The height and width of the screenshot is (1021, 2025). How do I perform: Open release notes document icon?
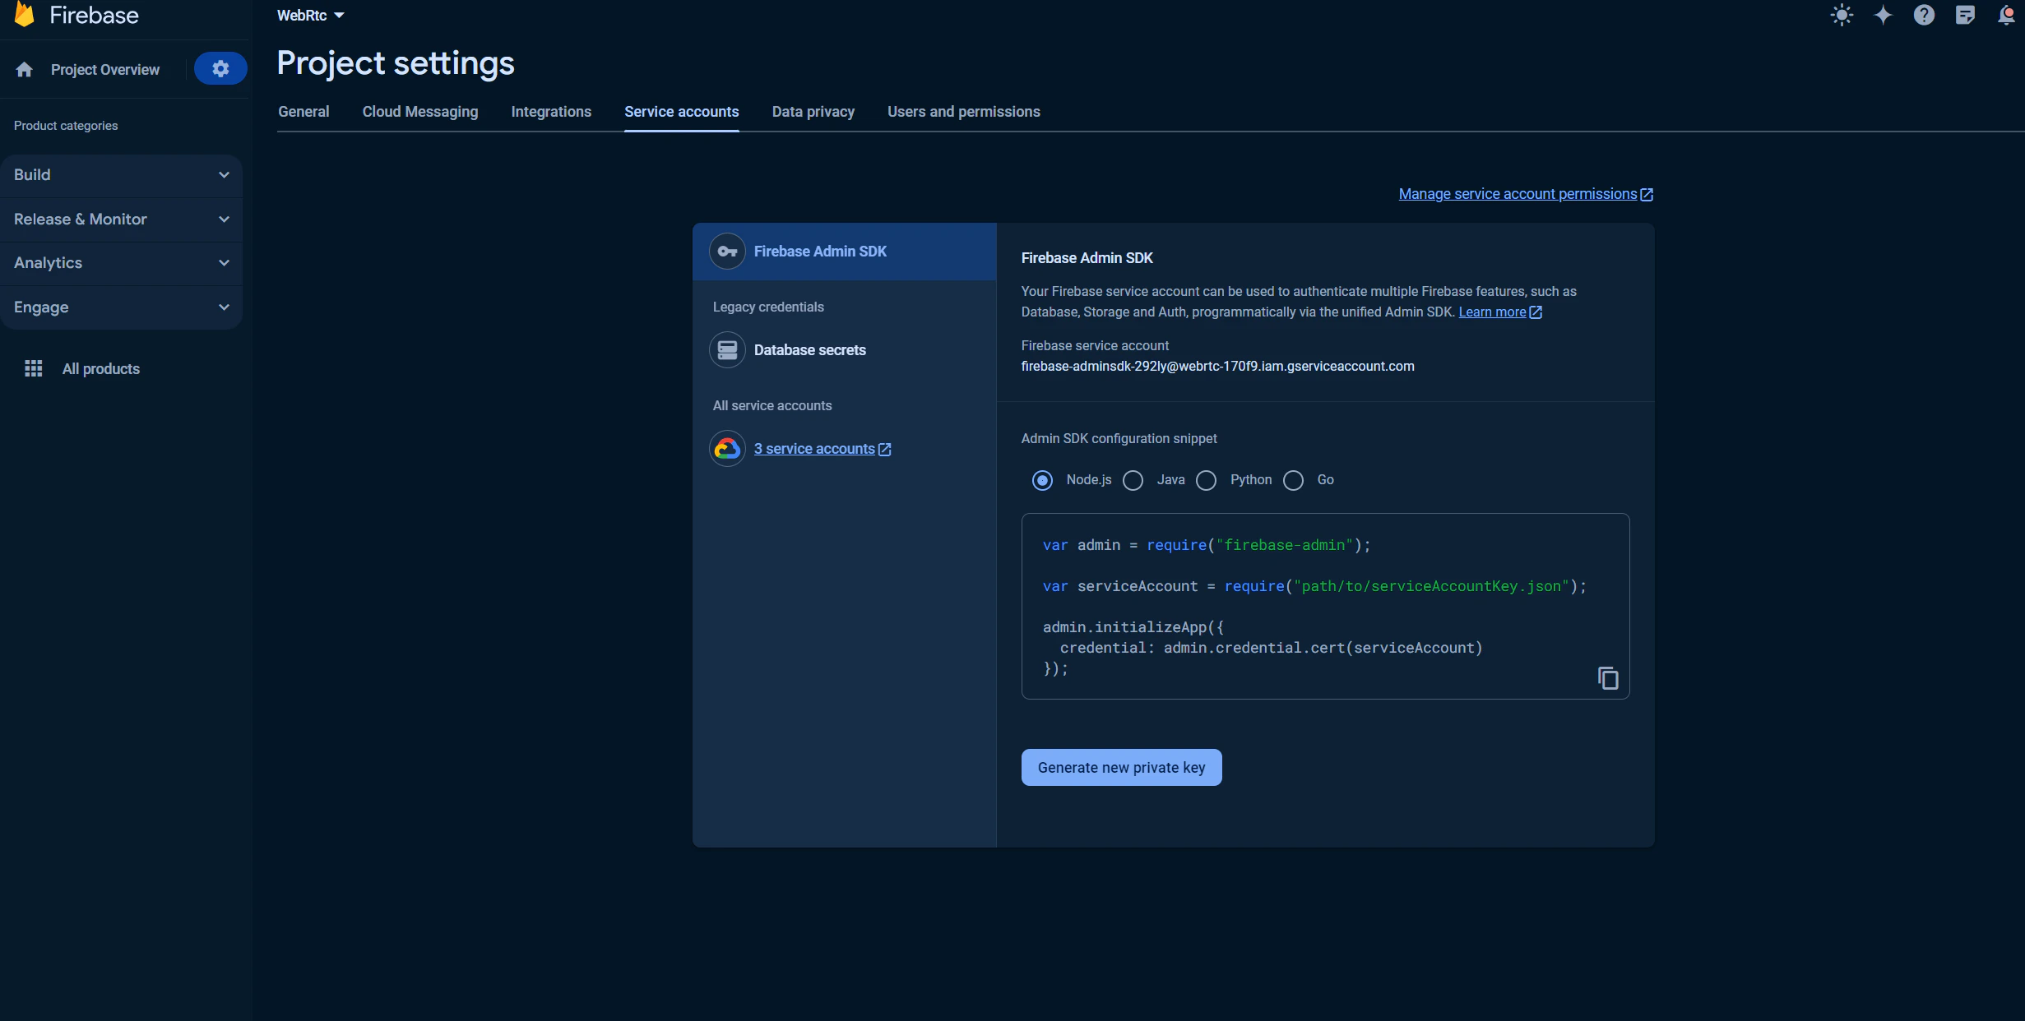coord(1966,15)
